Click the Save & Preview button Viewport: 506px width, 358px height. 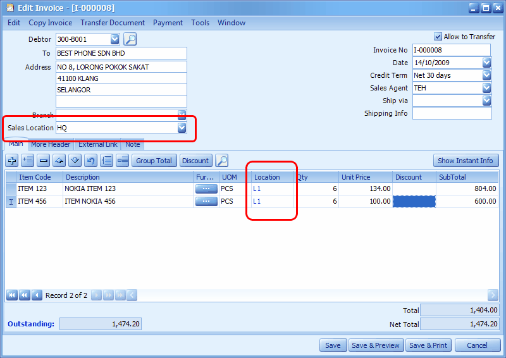pyautogui.click(x=376, y=345)
